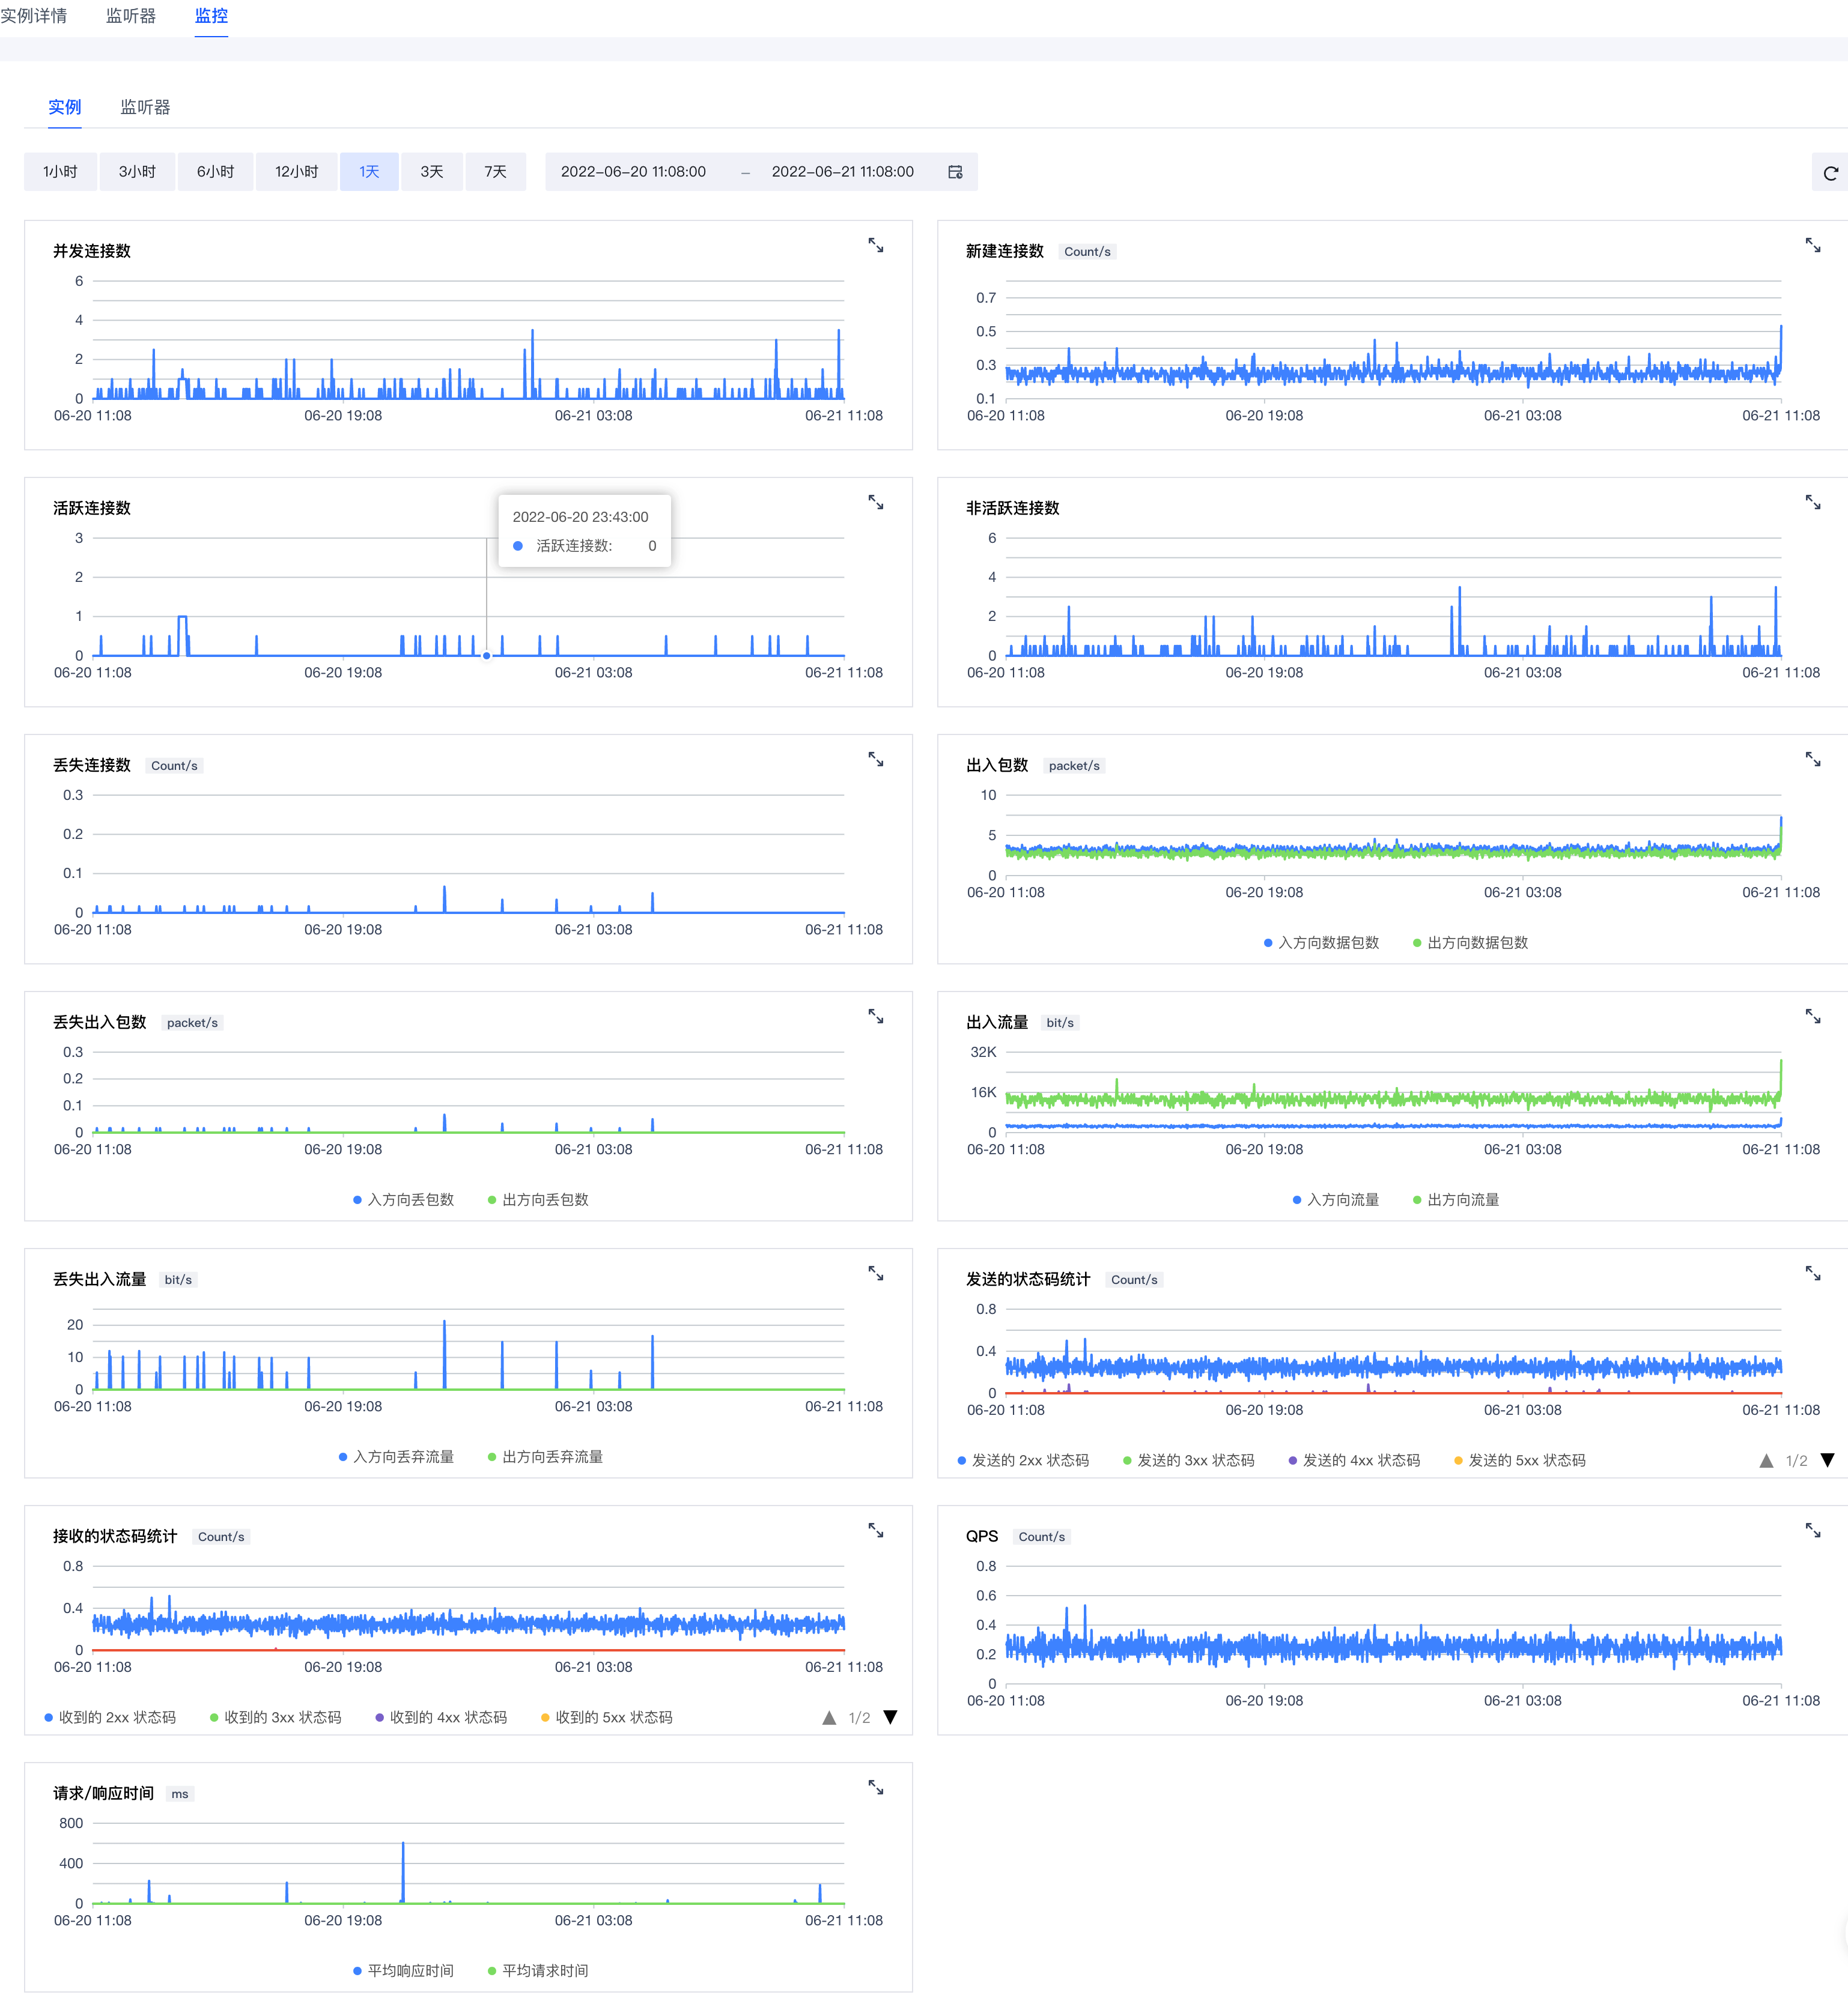This screenshot has width=1848, height=2004.
Task: Set time range to 3天
Action: click(431, 172)
